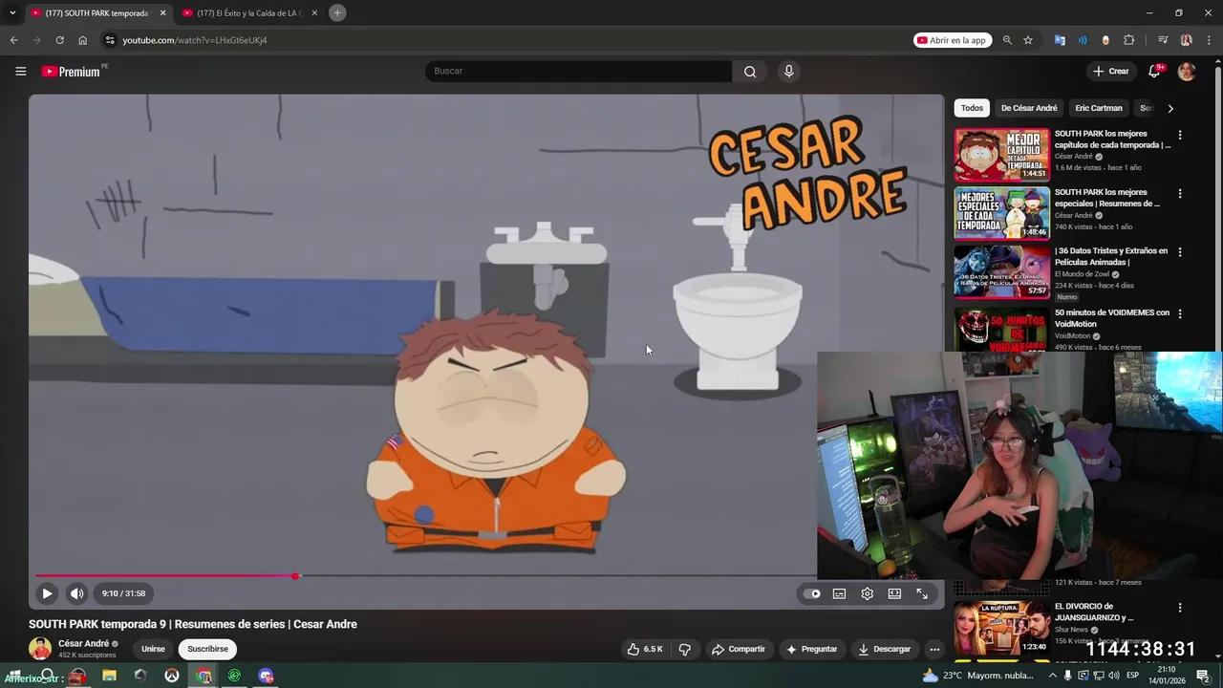Download the video with Descargar
Screen dimensions: 1223x688
(x=884, y=649)
